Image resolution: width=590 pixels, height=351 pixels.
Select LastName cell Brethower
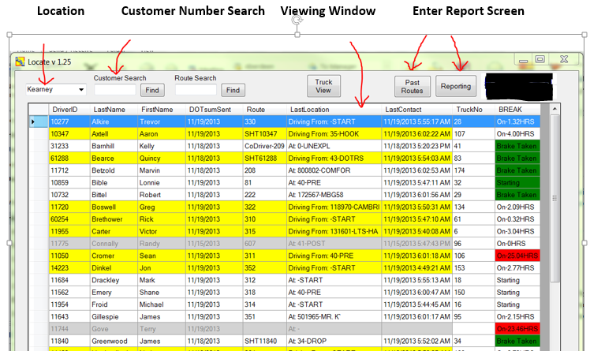(x=114, y=219)
